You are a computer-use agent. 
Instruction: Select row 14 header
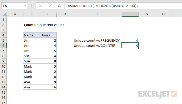tap(3, 87)
